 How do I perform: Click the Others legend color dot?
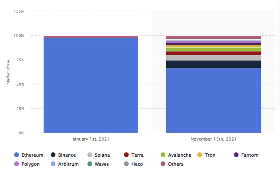163,164
